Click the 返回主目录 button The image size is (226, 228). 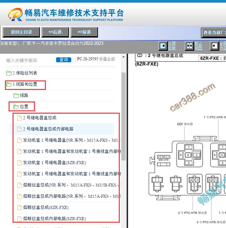coord(21,32)
